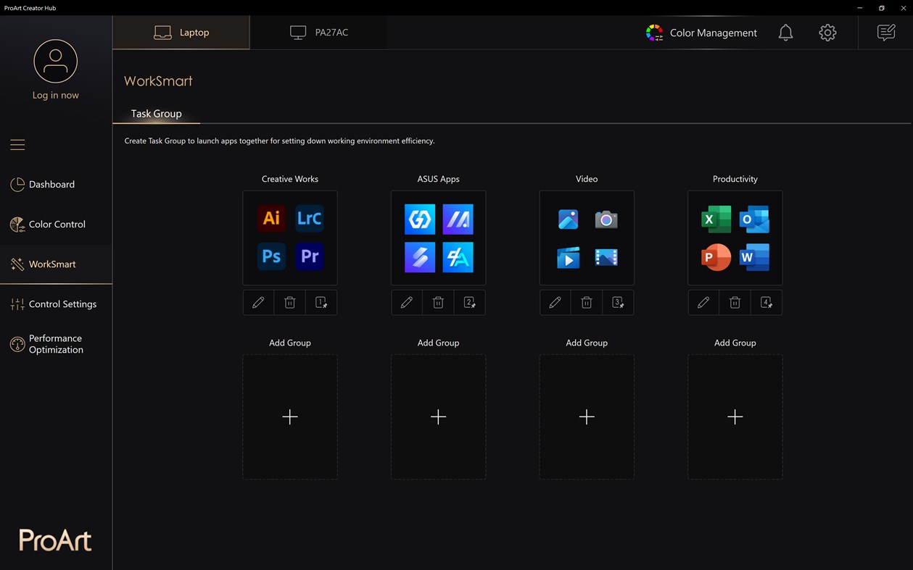Open the feedback icon at top right

[886, 33]
